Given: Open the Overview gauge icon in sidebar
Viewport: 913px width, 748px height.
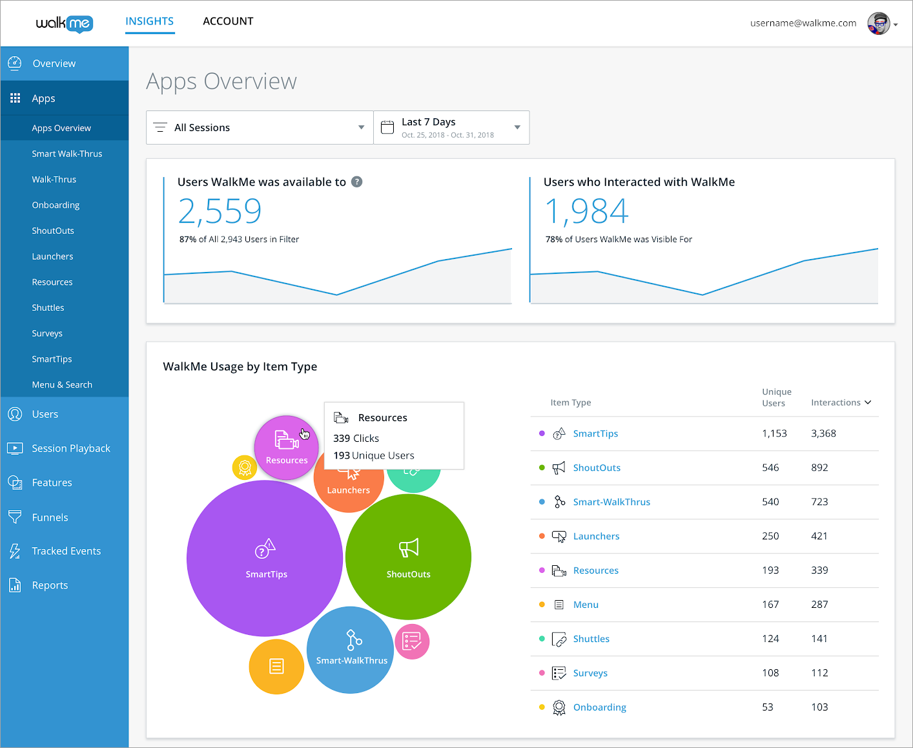Looking at the screenshot, I should (15, 63).
